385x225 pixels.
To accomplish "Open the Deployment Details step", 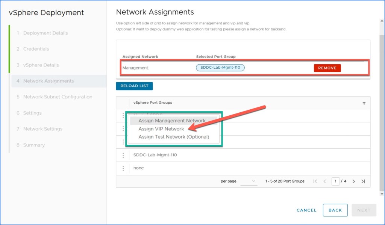I will 45,33.
